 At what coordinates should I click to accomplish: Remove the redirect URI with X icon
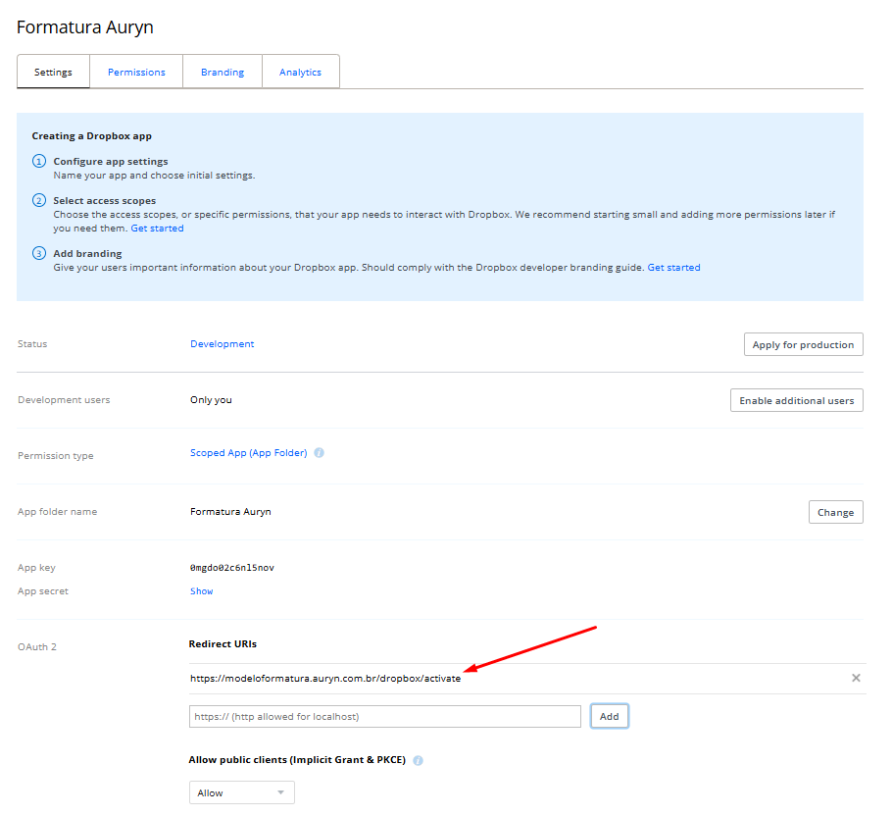tap(856, 678)
